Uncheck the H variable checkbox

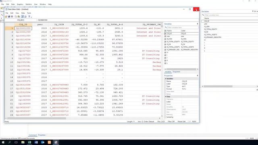165,52
